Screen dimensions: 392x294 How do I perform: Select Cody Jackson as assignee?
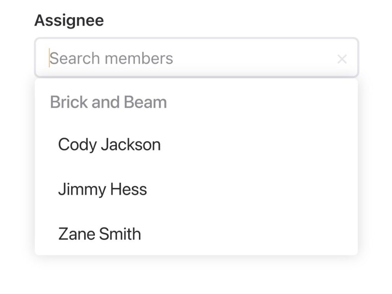(109, 145)
